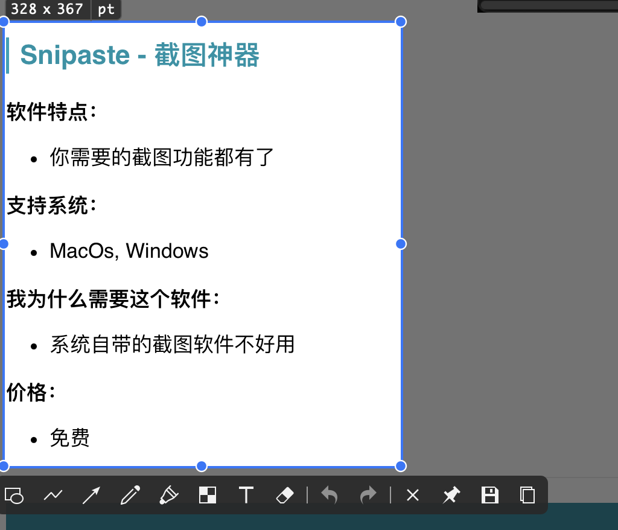Viewport: 618px width, 530px height.
Task: Click the 支持系统 heading
Action: (x=52, y=205)
